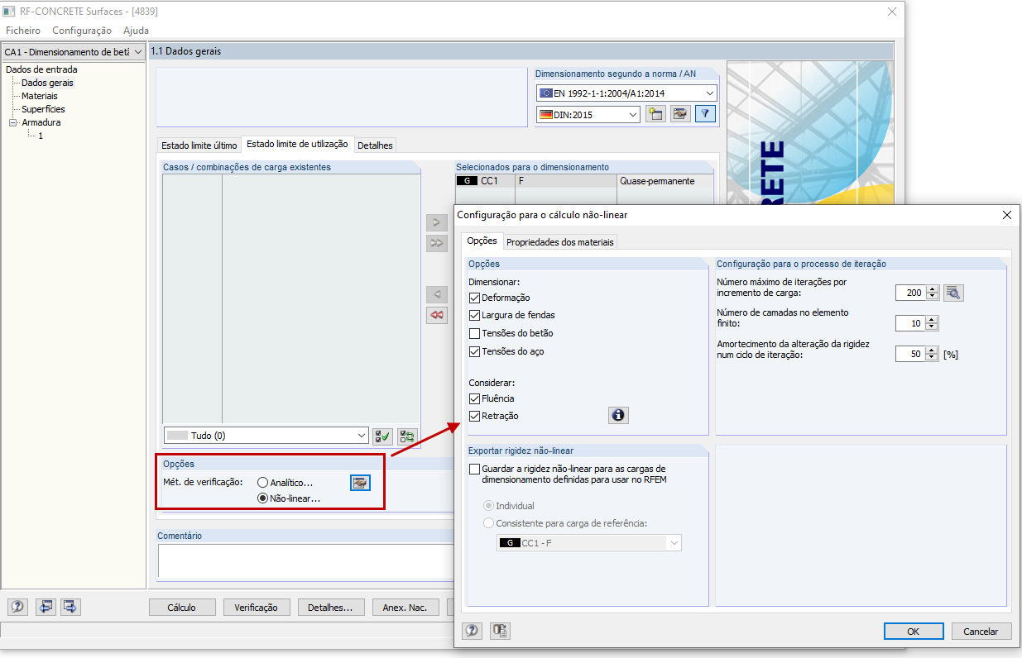Click the load default settings icon in the dialog footer

pyautogui.click(x=500, y=631)
